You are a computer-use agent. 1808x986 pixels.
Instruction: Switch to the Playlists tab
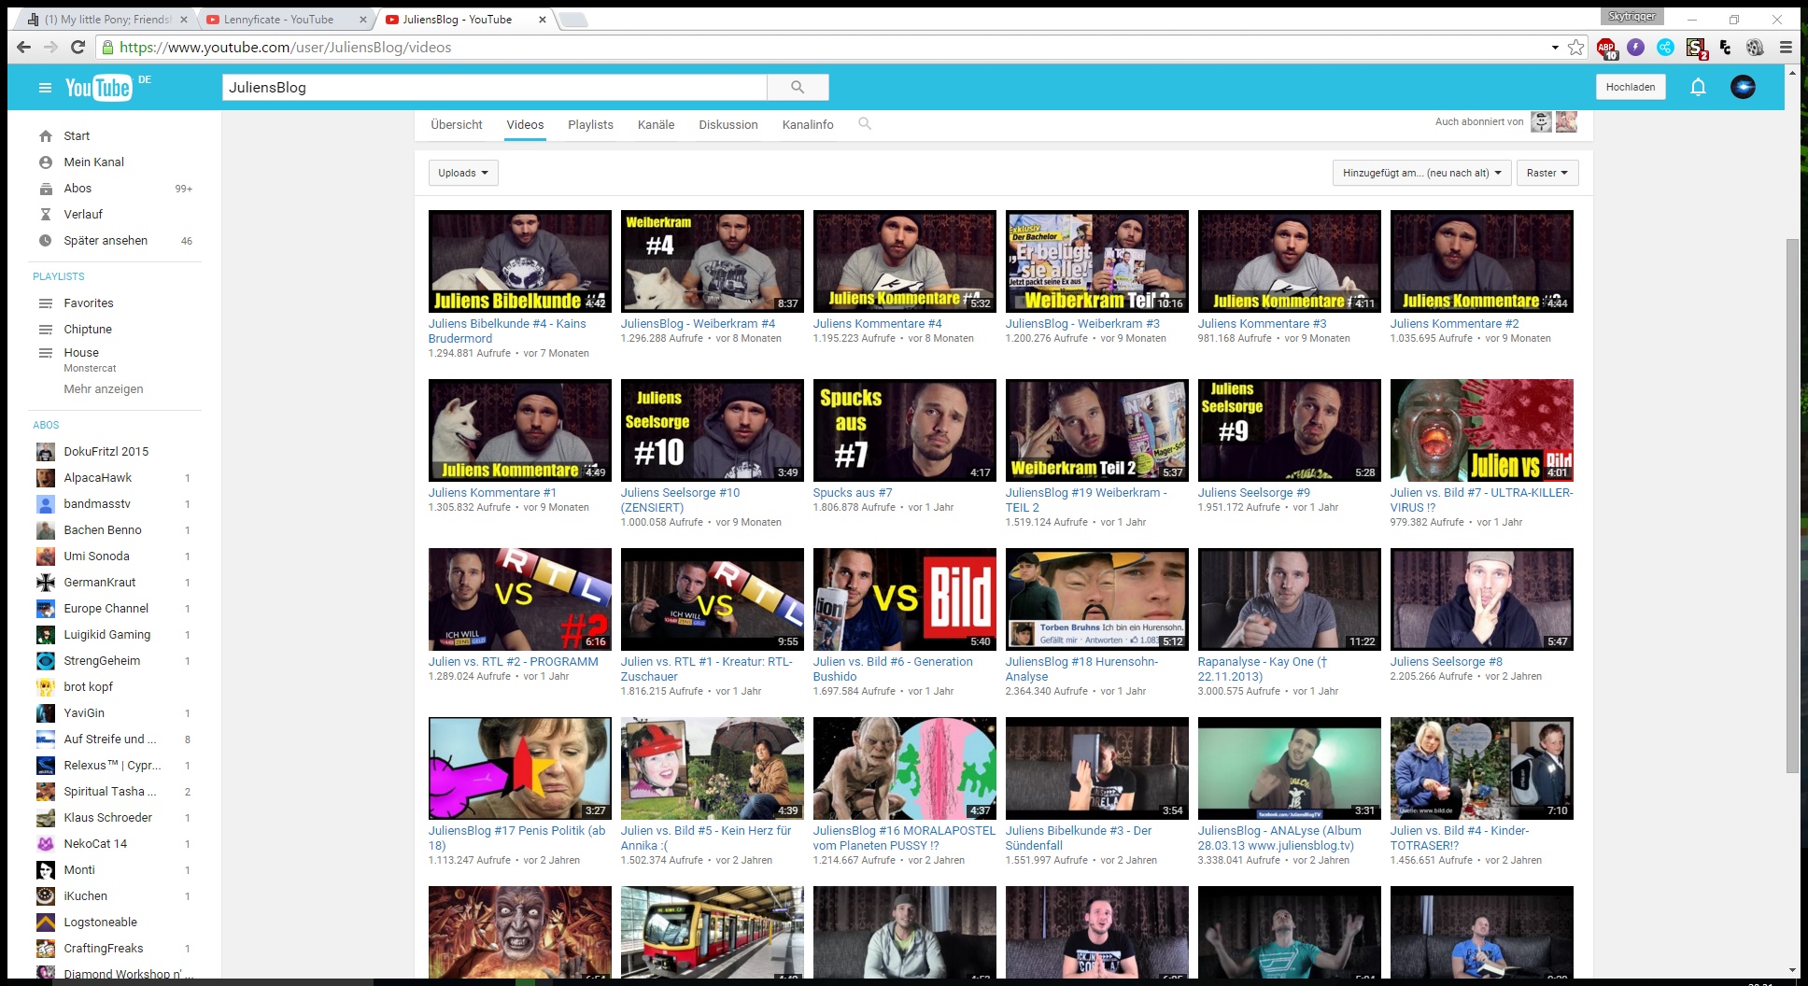coord(590,124)
